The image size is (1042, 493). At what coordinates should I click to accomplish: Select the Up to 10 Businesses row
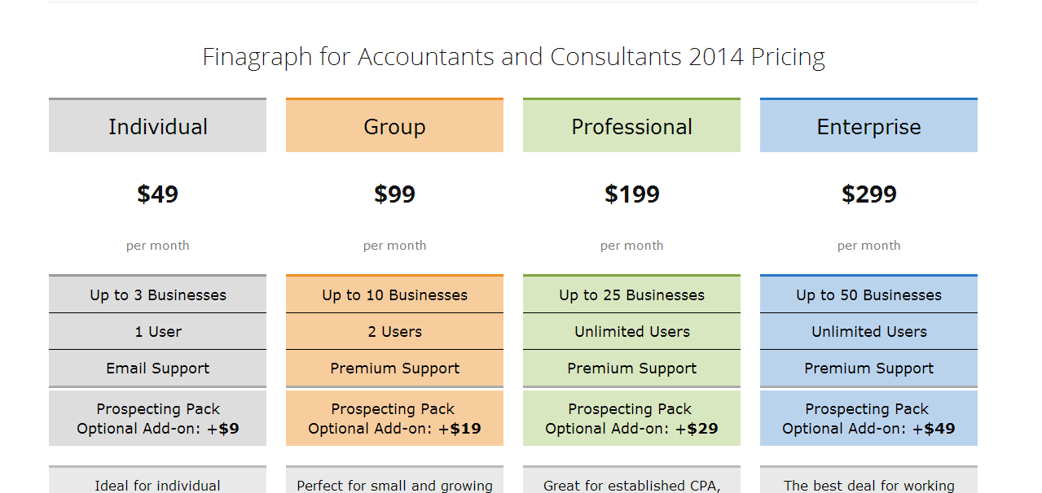coord(394,294)
